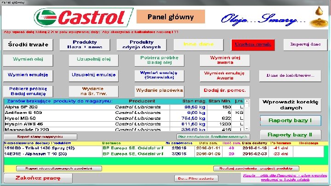This screenshot has width=331, height=186.
Task: Open Raport niezrealizowanych zamówień
Action: point(59,169)
